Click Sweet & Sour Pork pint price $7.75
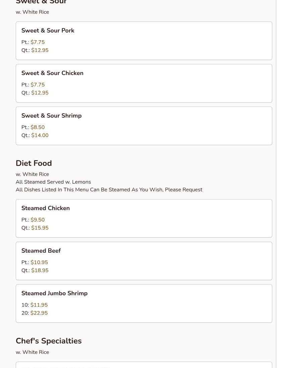Screen dimensions: 283x368 [x=38, y=42]
